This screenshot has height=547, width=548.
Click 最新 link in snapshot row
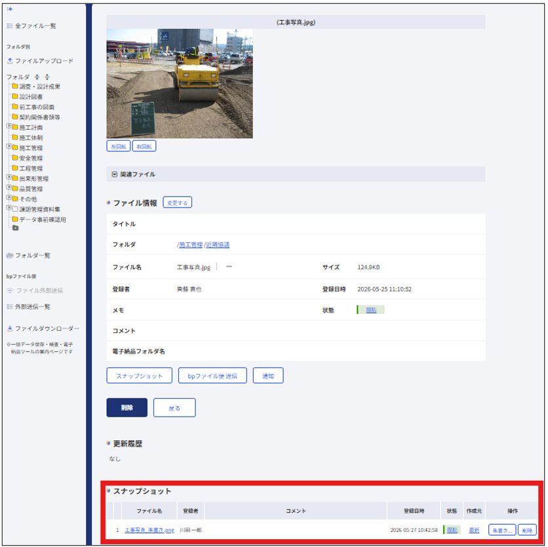475,530
